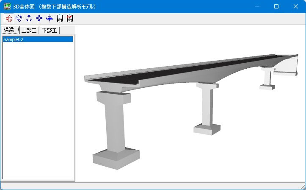The height and width of the screenshot is (190, 306).
Task: Switch to the 下部工 tab
Action: 50,30
